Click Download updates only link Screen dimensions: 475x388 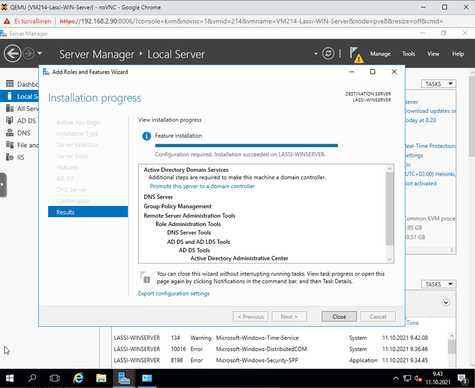pos(430,111)
